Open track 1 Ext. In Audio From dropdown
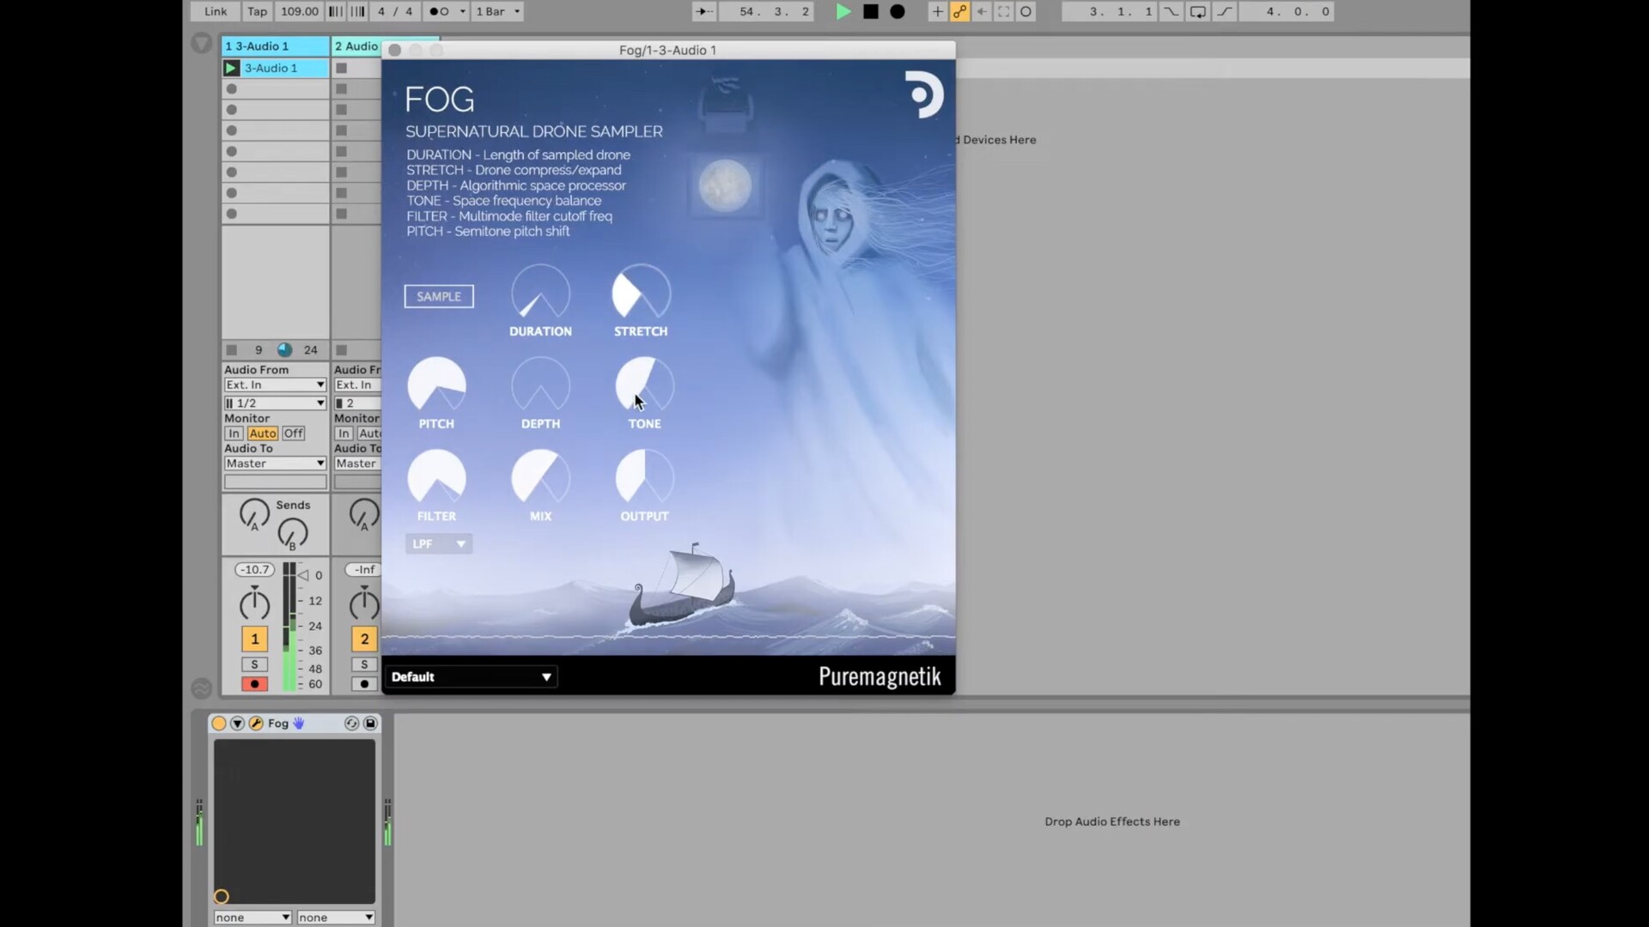 pyautogui.click(x=275, y=385)
